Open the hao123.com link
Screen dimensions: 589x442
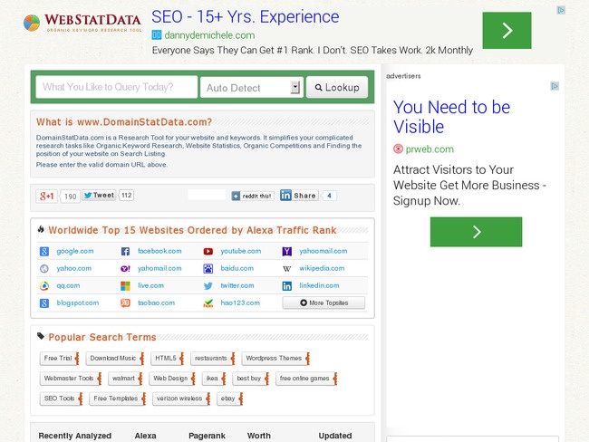click(x=240, y=303)
